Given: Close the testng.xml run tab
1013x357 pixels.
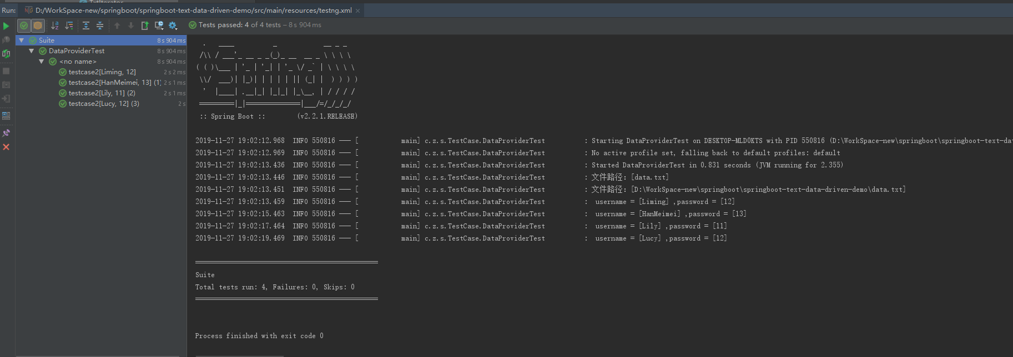Looking at the screenshot, I should tap(358, 11).
